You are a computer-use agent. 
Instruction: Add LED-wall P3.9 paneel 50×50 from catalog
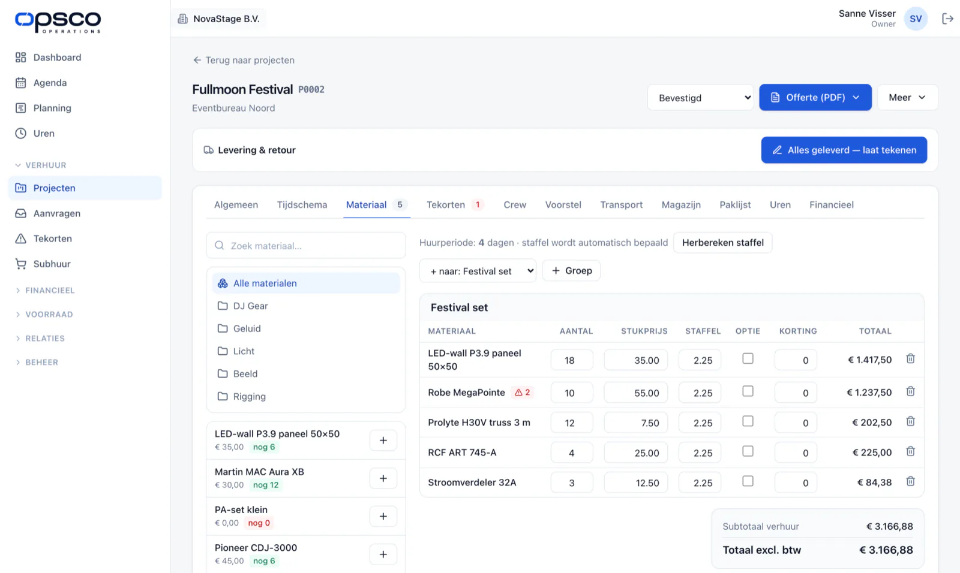383,441
